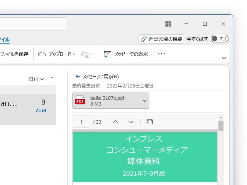The width and height of the screenshot is (247, 185).
Task: Reverse sort order with up arrow
Action: click(52, 79)
